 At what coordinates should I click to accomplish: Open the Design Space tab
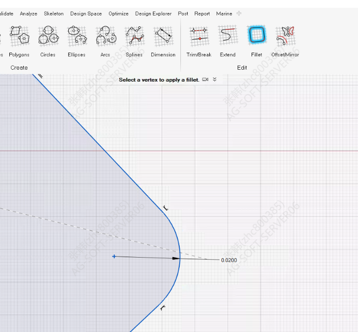tap(86, 14)
